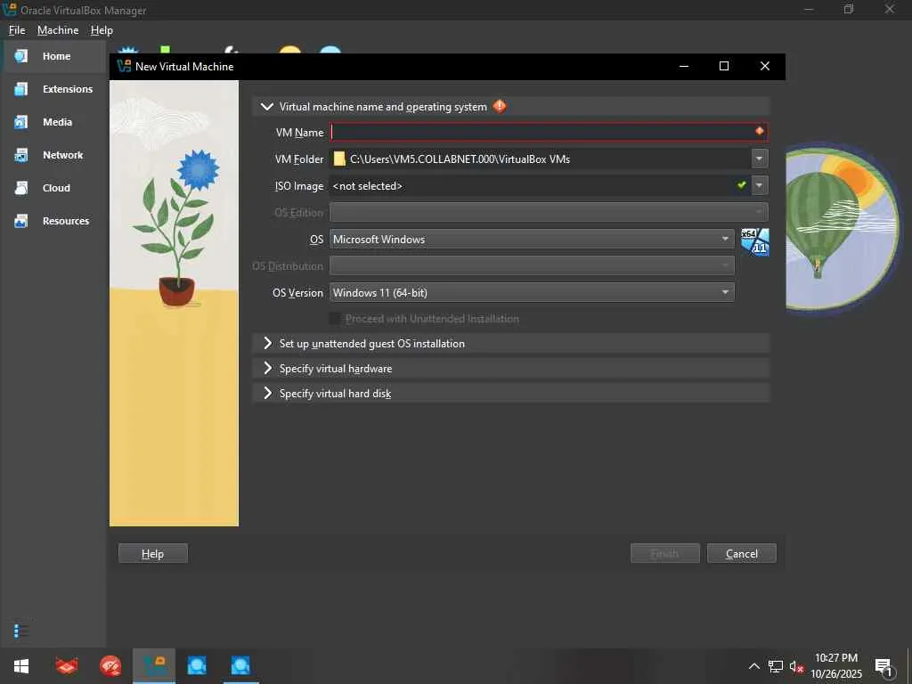Open the Home section in sidebar
912x684 pixels.
pyautogui.click(x=53, y=56)
